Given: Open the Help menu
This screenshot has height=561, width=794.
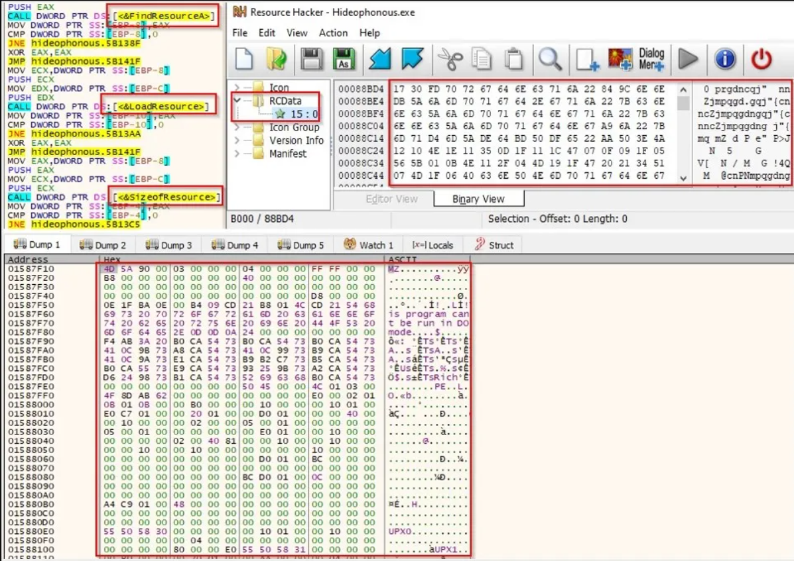Looking at the screenshot, I should (369, 33).
